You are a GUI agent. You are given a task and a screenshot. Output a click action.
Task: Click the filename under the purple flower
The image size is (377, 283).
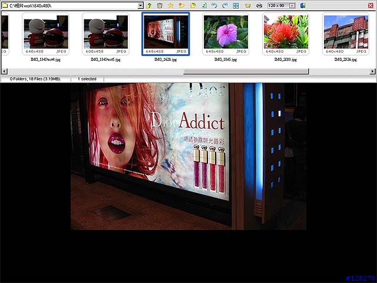(x=226, y=60)
